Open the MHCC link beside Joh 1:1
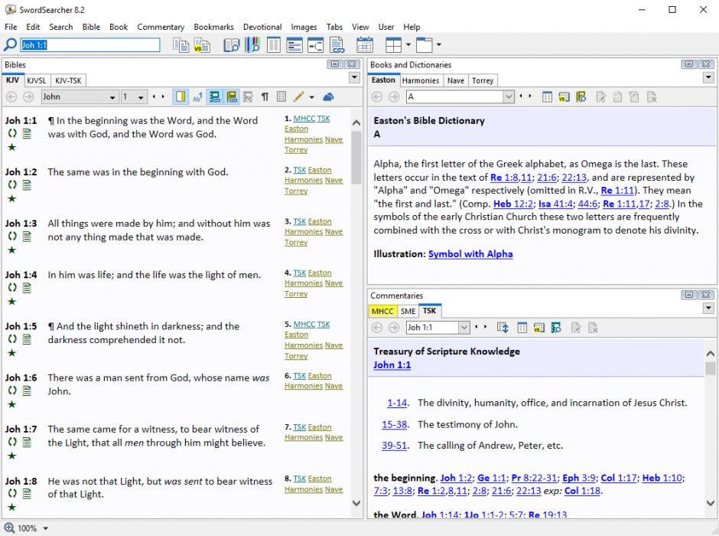Screen dimensions: 719x536 pos(304,119)
